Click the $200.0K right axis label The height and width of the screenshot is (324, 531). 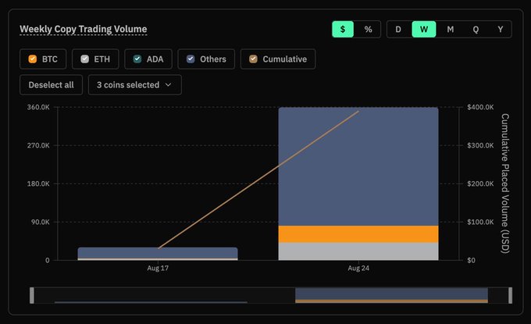coord(480,183)
